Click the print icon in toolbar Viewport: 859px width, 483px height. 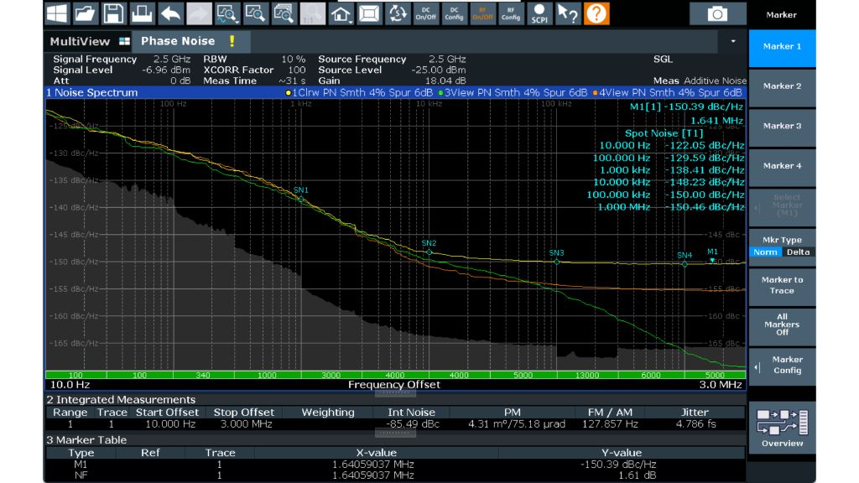click(142, 13)
